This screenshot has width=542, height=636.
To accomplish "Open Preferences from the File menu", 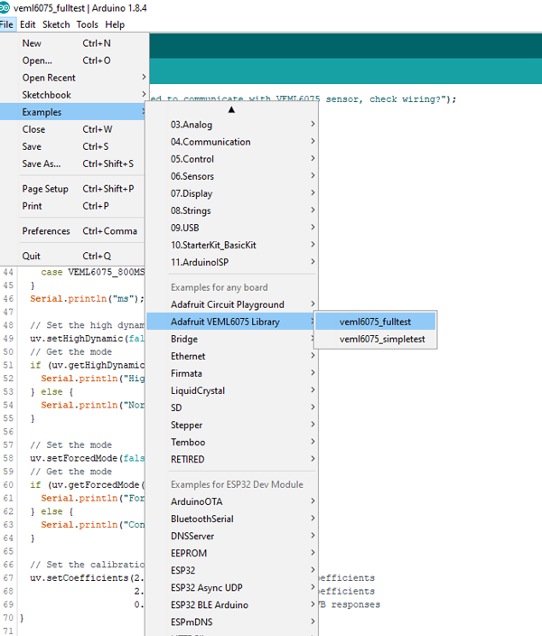I will [72, 231].
